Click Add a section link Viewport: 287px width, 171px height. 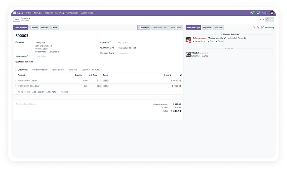38,92
